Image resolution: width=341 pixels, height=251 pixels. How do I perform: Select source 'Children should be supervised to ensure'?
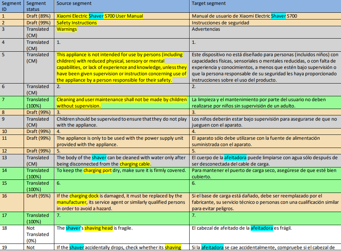(x=121, y=122)
